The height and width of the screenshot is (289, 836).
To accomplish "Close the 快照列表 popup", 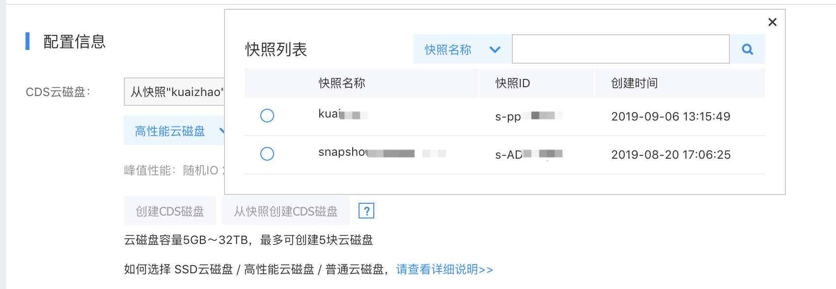I will pyautogui.click(x=772, y=22).
